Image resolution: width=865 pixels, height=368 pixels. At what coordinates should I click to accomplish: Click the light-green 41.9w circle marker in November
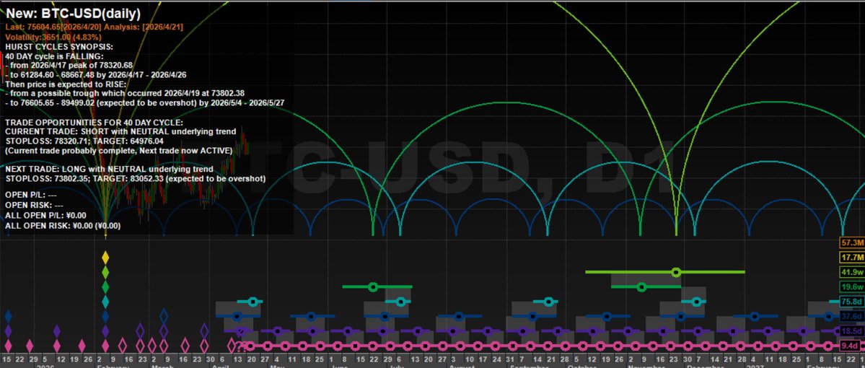(676, 272)
